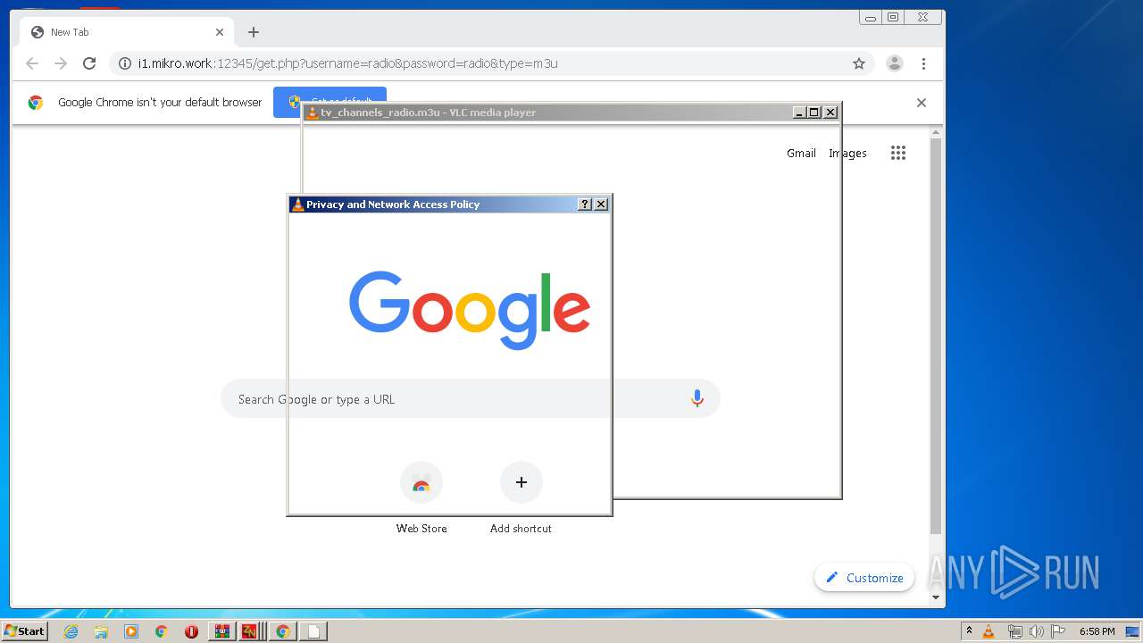The height and width of the screenshot is (643, 1143).
Task: Open Gmail link
Action: (x=801, y=154)
